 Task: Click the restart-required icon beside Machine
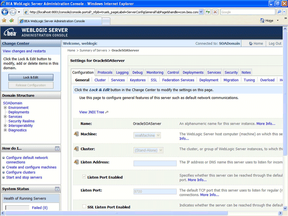click(76, 134)
